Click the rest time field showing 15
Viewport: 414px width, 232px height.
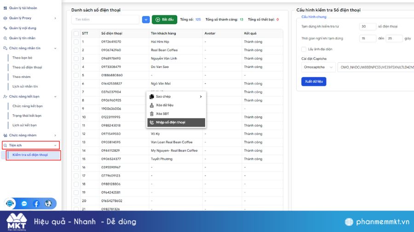pos(367,39)
